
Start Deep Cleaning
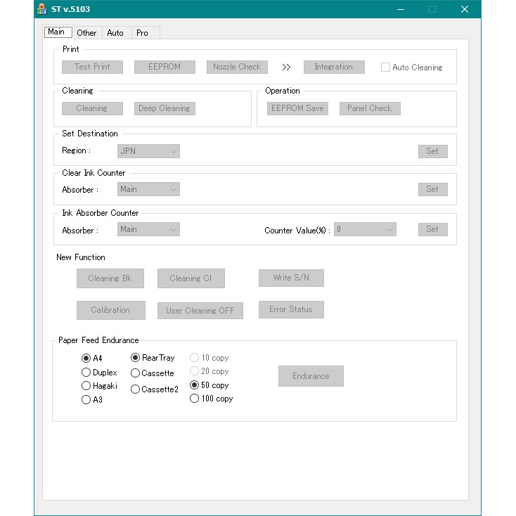[165, 108]
